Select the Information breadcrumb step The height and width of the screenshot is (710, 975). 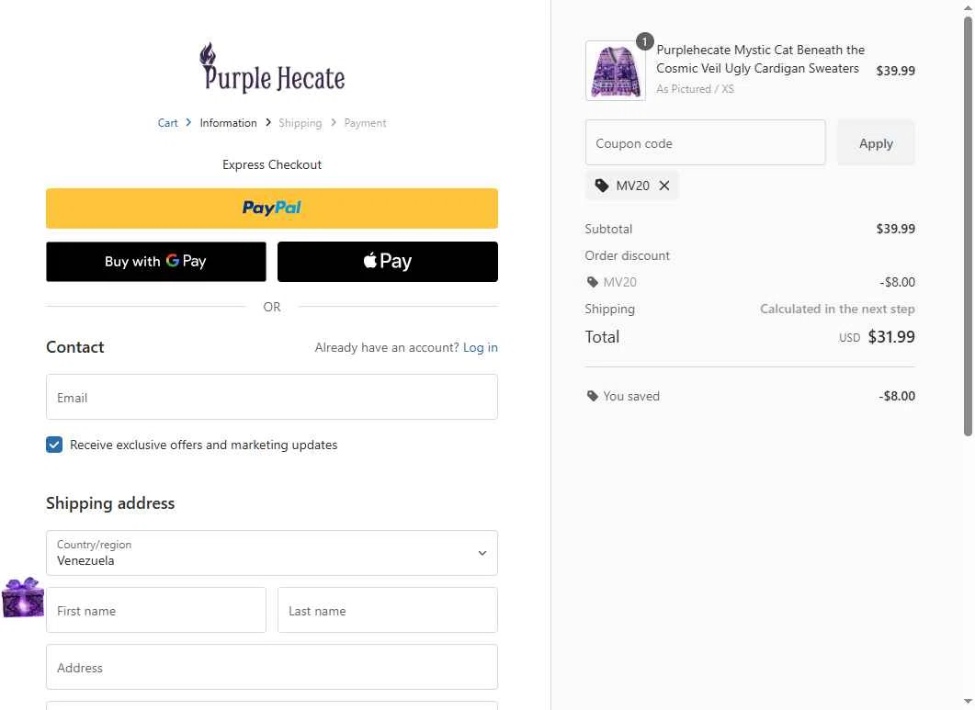pos(228,123)
